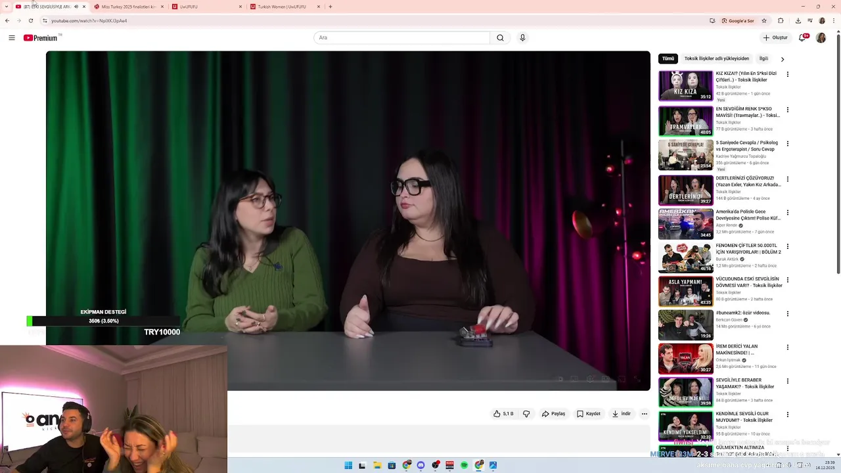Close the active YouTube browser tab
Screen dimensions: 841x473
84,7
